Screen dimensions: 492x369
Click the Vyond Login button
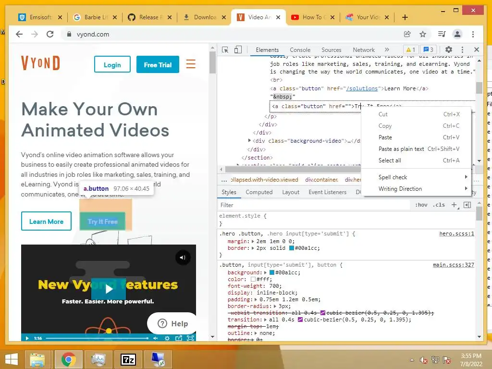pos(112,64)
